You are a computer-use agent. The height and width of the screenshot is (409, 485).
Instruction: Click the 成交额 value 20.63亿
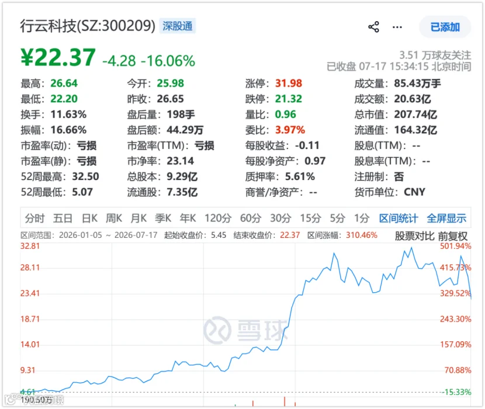[x=413, y=99]
